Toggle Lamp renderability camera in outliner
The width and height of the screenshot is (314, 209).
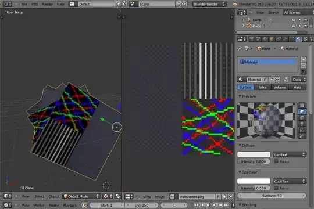(x=306, y=20)
